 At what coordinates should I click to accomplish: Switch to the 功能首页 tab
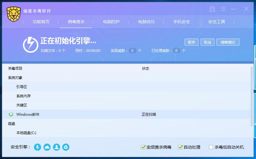41,22
